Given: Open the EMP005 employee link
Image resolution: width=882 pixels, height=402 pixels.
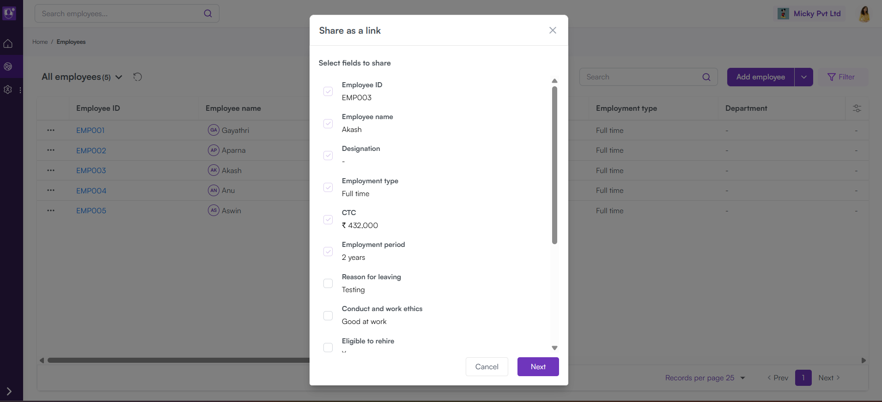Looking at the screenshot, I should point(91,211).
